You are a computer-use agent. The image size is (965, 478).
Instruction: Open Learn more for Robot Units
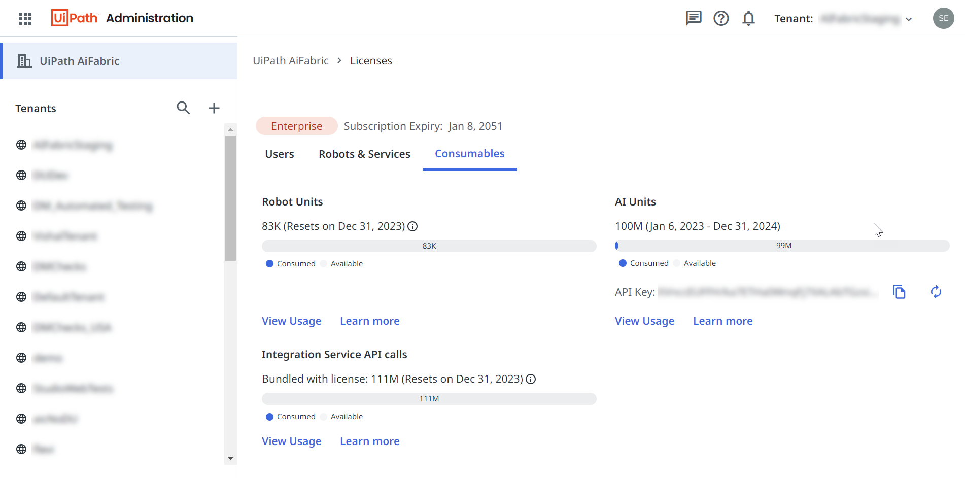coord(370,321)
